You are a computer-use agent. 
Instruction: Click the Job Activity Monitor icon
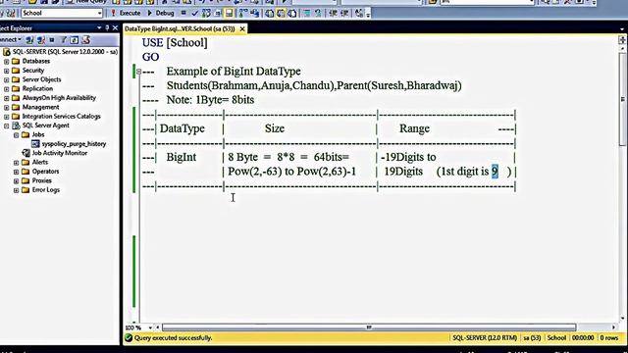tap(26, 153)
